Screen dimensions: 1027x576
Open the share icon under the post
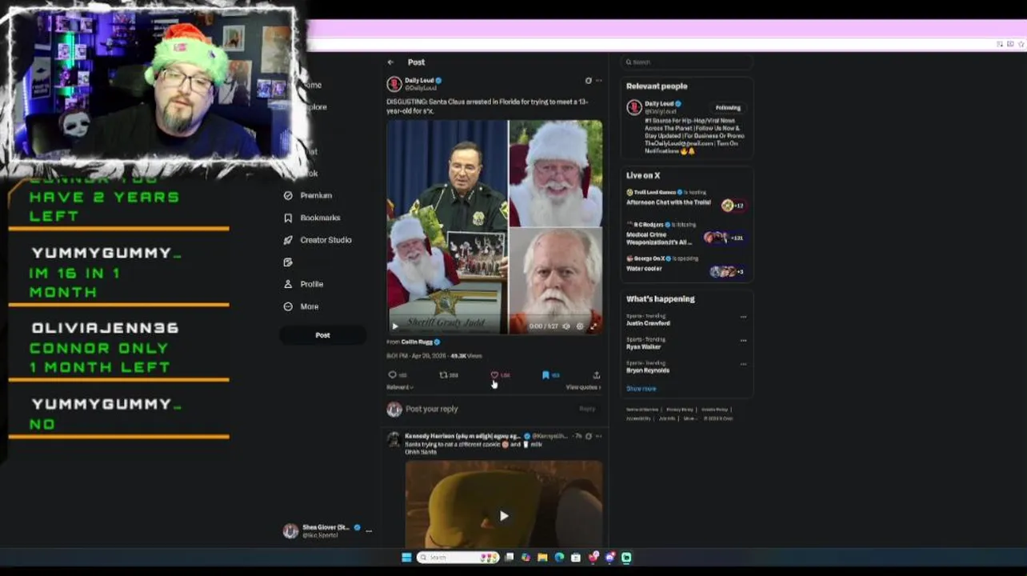coord(597,375)
